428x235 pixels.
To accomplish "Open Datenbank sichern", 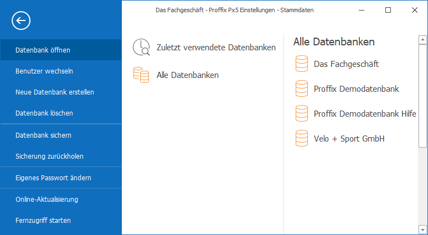I will tap(60, 135).
